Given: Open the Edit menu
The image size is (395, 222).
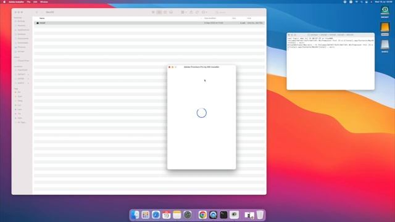Looking at the screenshot, I should pyautogui.click(x=35, y=2).
